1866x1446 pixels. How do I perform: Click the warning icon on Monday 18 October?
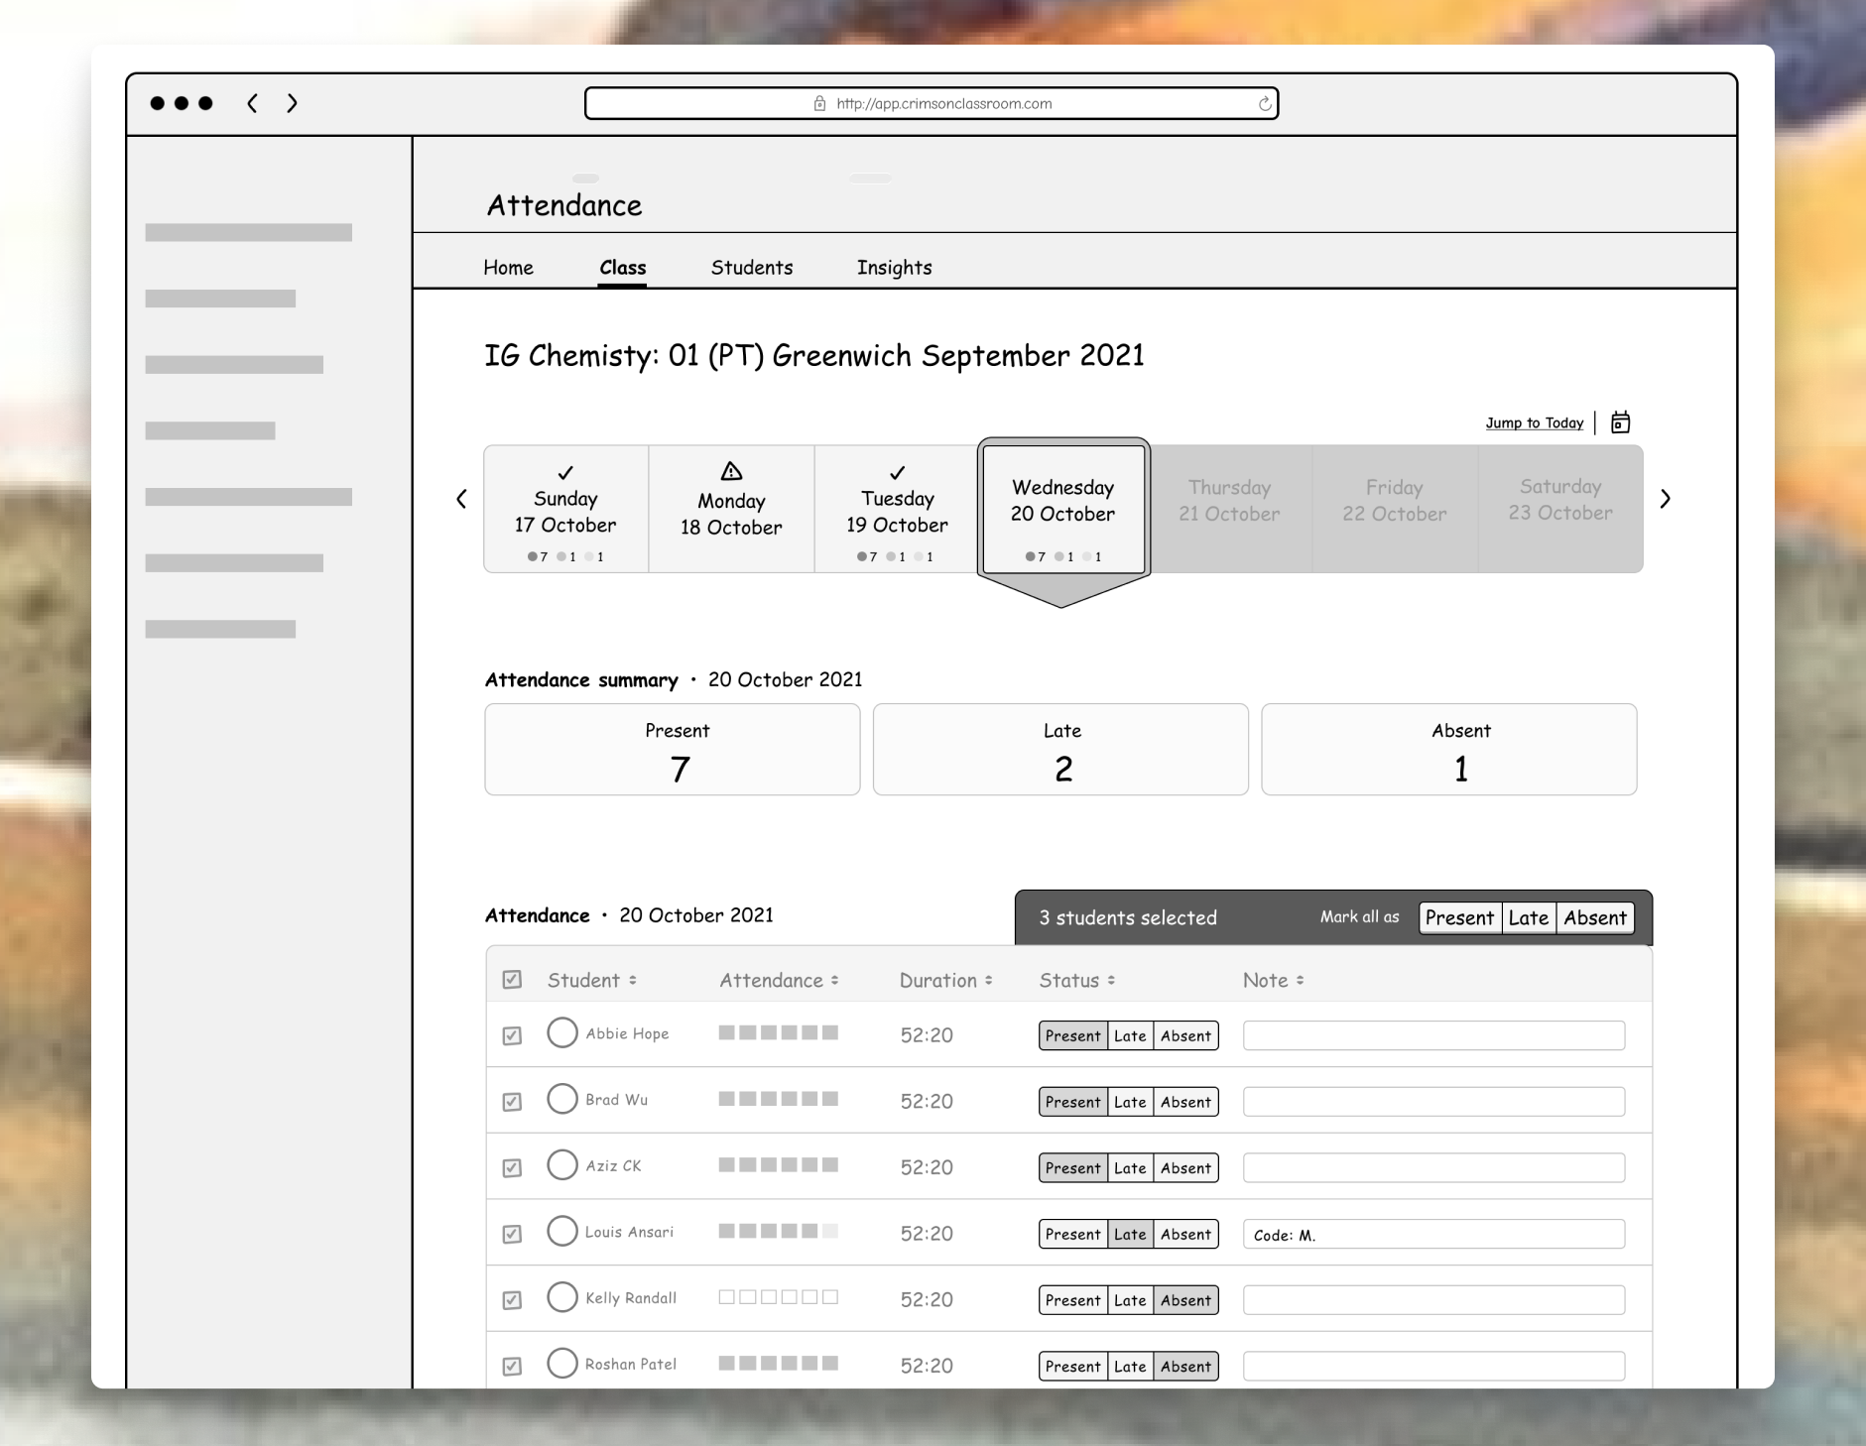click(731, 471)
